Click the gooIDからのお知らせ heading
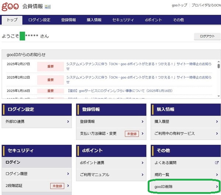Screen dimensions: 221x195 coord(26,55)
